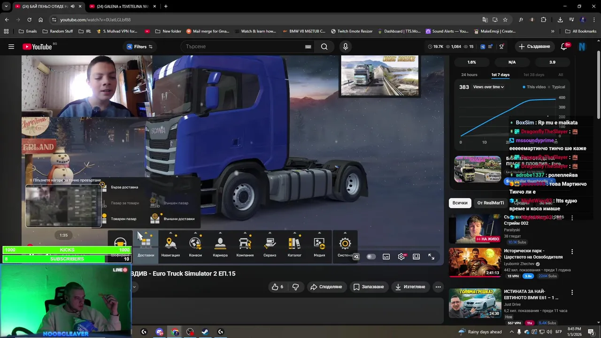Open Chrome media controls icon
601x338 pixels.
click(x=571, y=20)
